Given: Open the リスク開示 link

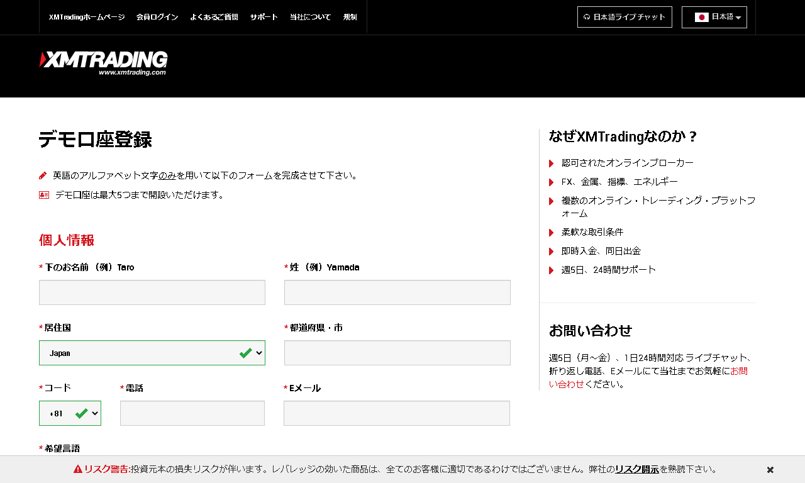Looking at the screenshot, I should [x=637, y=469].
